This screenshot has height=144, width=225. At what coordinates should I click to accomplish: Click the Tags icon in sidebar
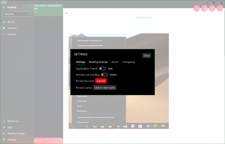(x=4, y=127)
